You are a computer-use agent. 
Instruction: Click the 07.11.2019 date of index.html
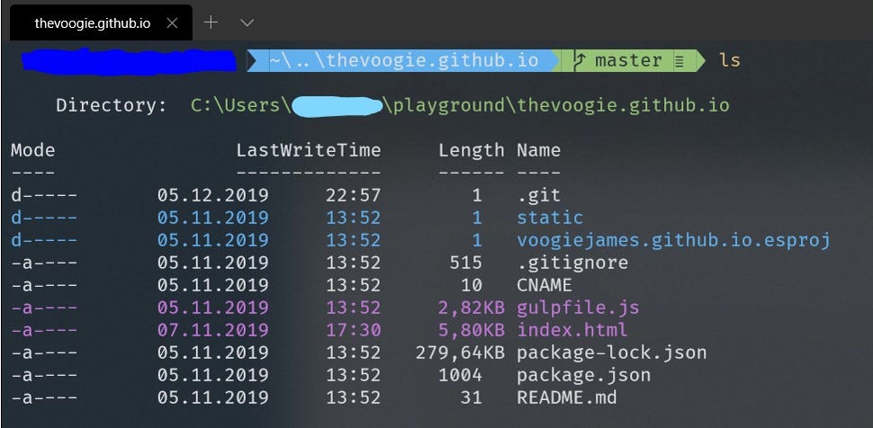coord(212,330)
